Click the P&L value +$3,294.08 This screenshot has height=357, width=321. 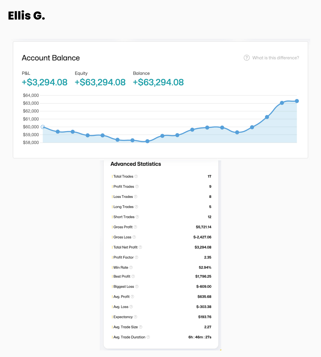click(44, 82)
